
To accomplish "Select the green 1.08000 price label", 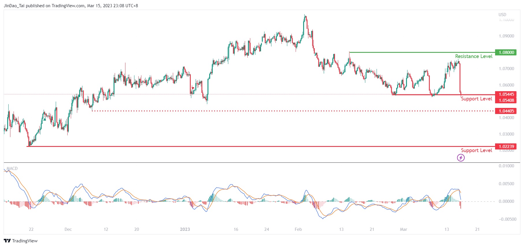I will (506, 52).
